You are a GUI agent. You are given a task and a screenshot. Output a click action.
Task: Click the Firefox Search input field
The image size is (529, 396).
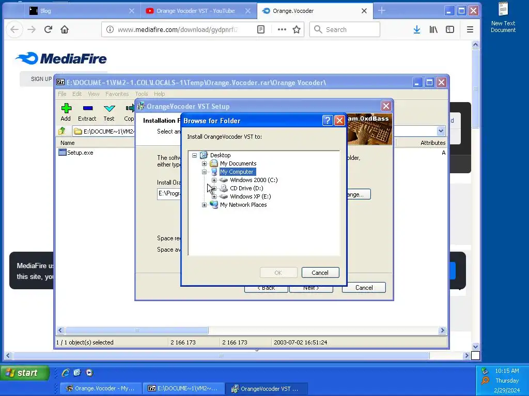[x=345, y=29]
